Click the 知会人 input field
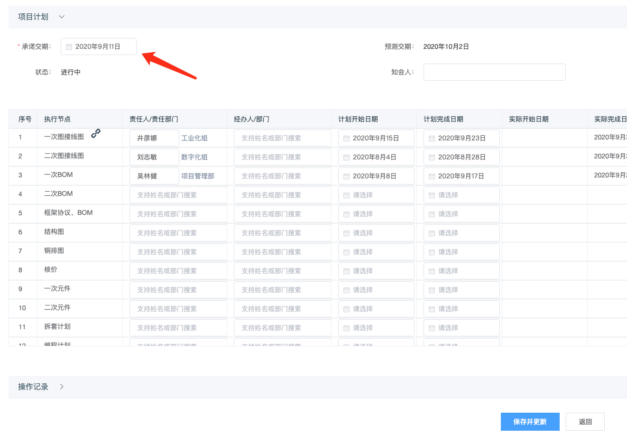Screen dimensions: 627x435 [494, 72]
